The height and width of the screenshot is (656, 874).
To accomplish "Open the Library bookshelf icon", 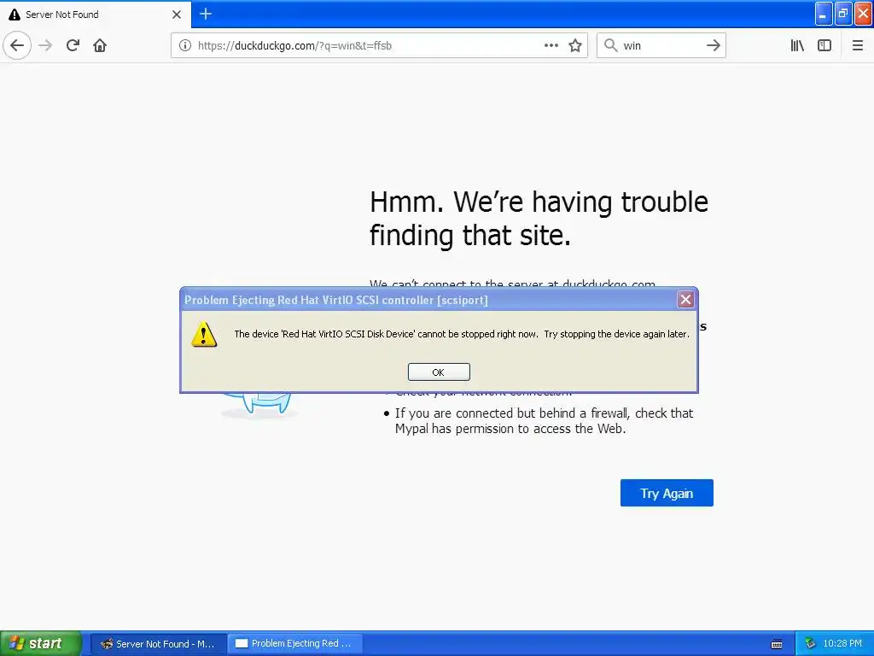I will tap(797, 45).
